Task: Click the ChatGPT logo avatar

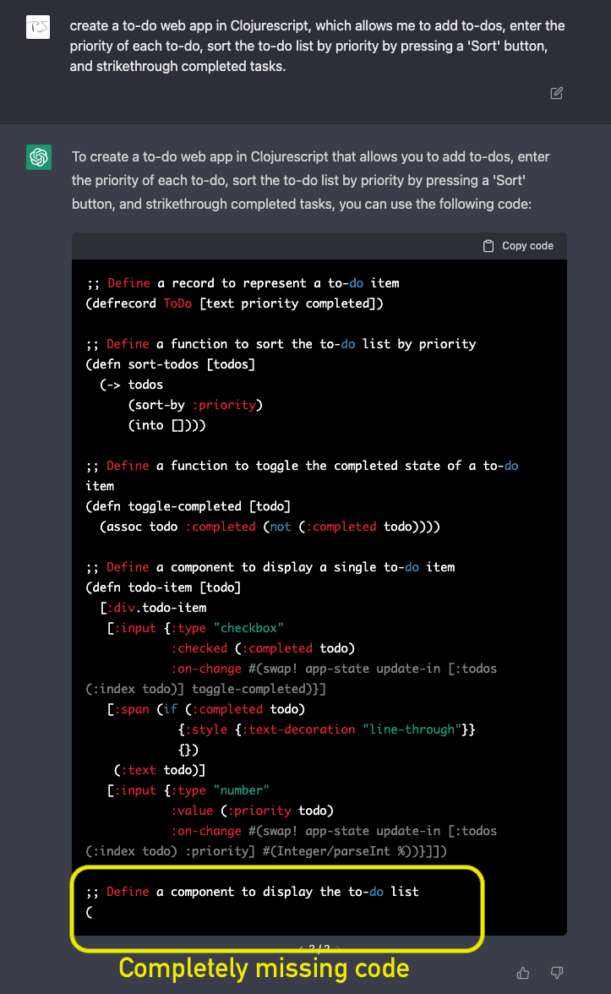Action: point(39,157)
